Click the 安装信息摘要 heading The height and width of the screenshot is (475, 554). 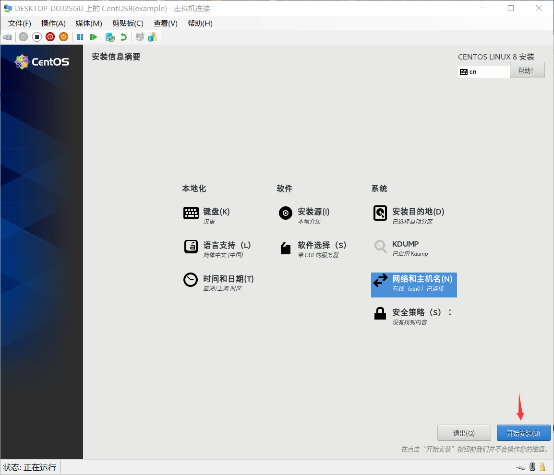point(116,57)
